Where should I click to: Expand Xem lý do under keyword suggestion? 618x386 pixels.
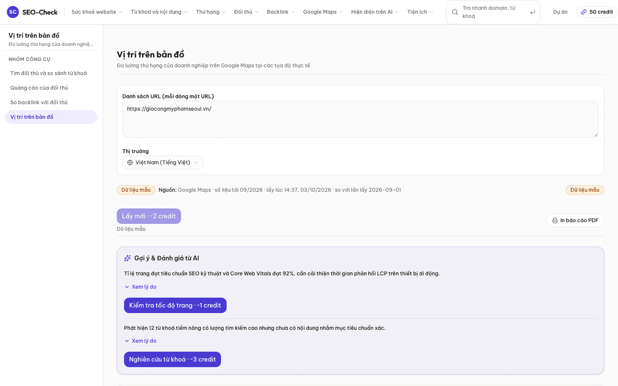[x=140, y=341]
